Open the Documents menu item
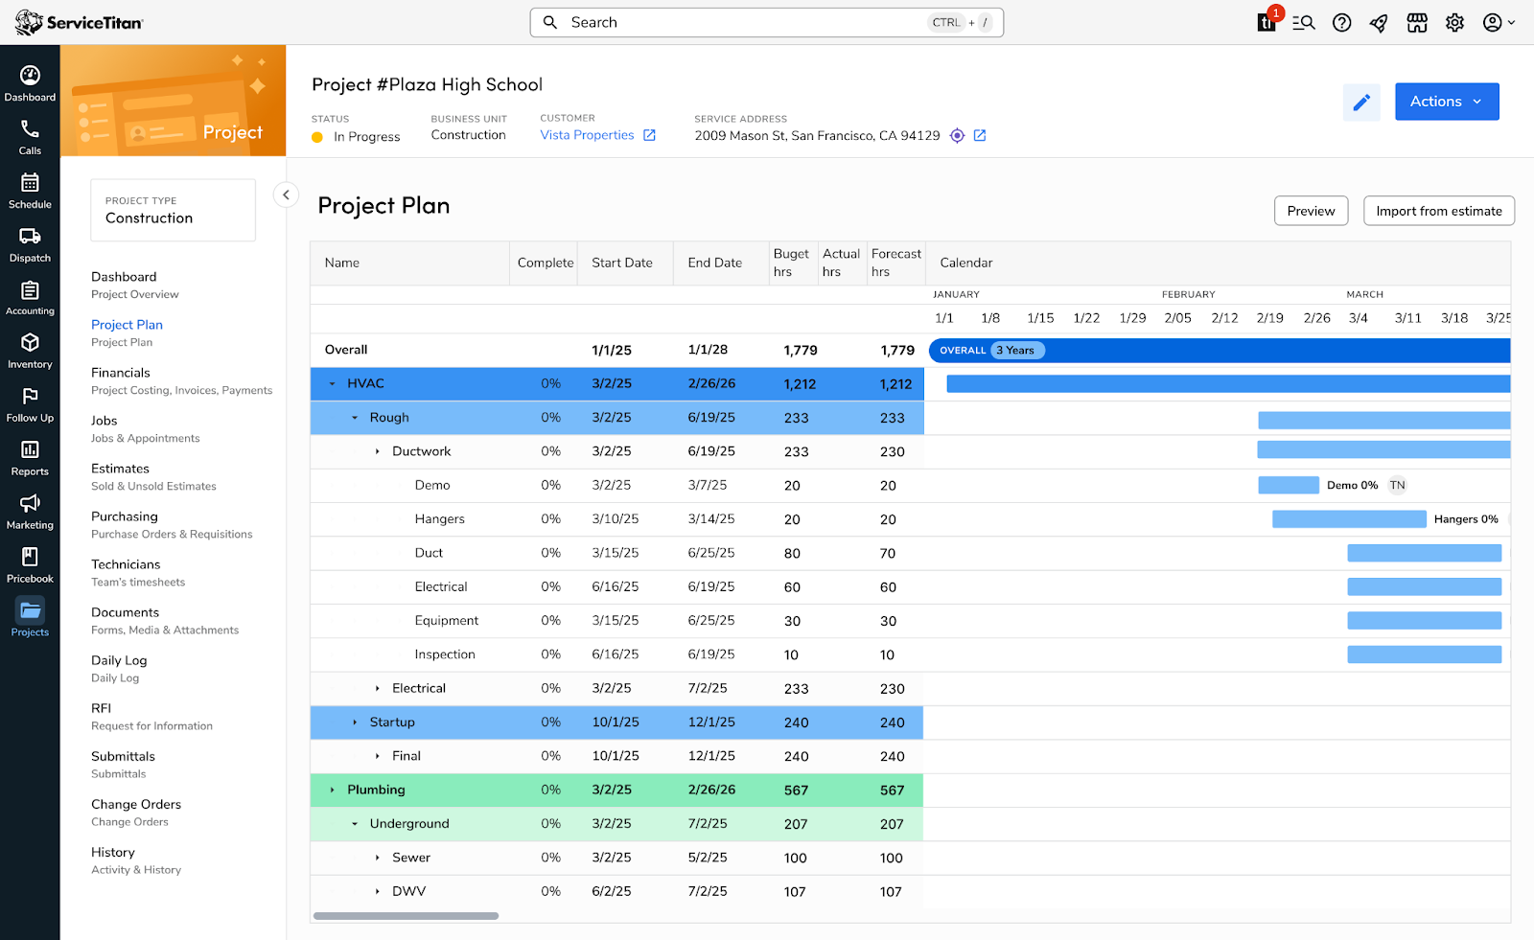Image resolution: width=1534 pixels, height=940 pixels. click(x=165, y=620)
